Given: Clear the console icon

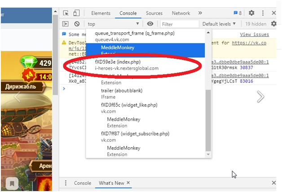Looking at the screenshot, I should click(x=77, y=24).
